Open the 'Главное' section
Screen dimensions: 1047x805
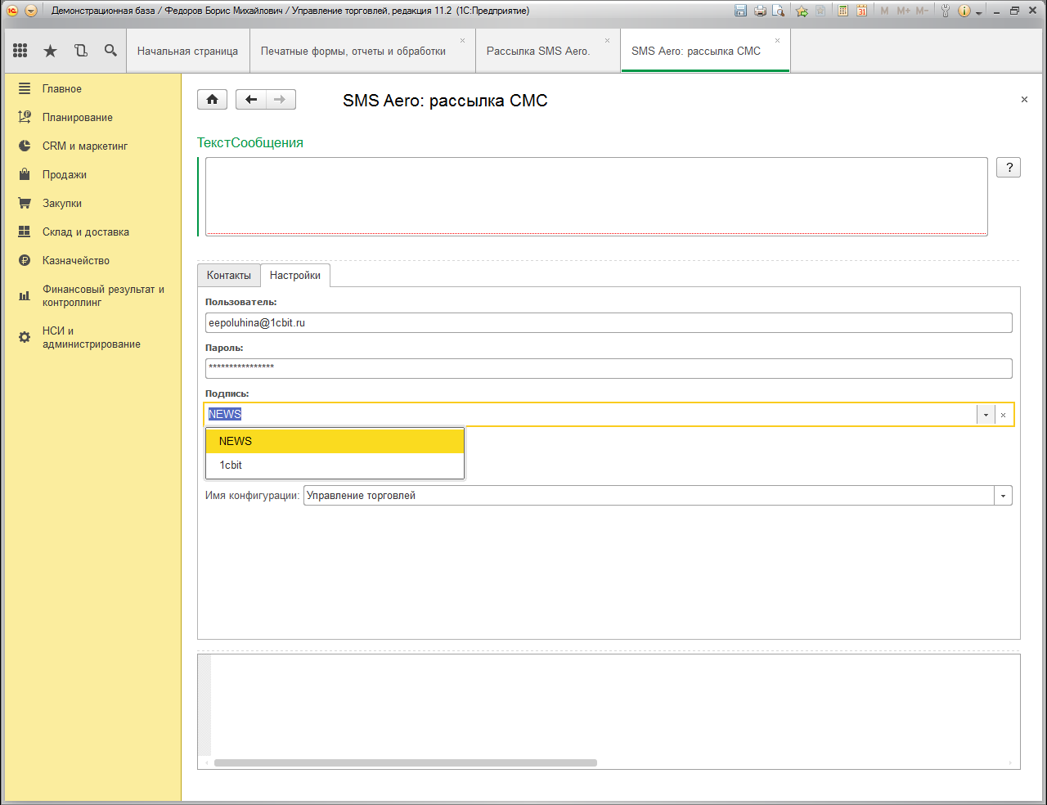tap(62, 89)
